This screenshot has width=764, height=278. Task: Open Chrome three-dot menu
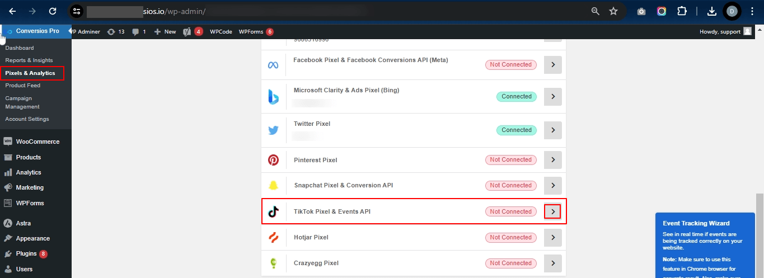click(x=752, y=11)
